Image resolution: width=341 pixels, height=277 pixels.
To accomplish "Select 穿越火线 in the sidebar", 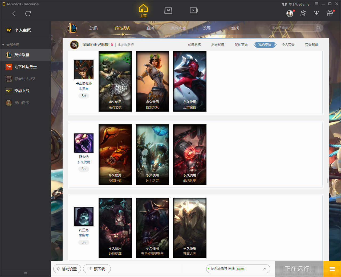I will click(x=25, y=91).
